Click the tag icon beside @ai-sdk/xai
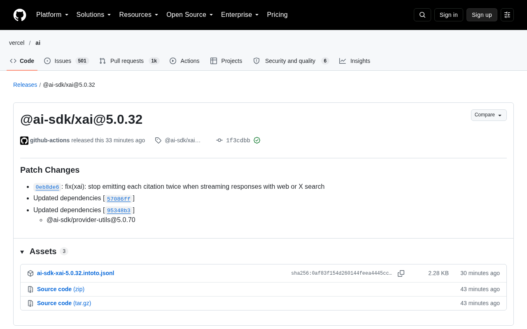 pos(158,140)
